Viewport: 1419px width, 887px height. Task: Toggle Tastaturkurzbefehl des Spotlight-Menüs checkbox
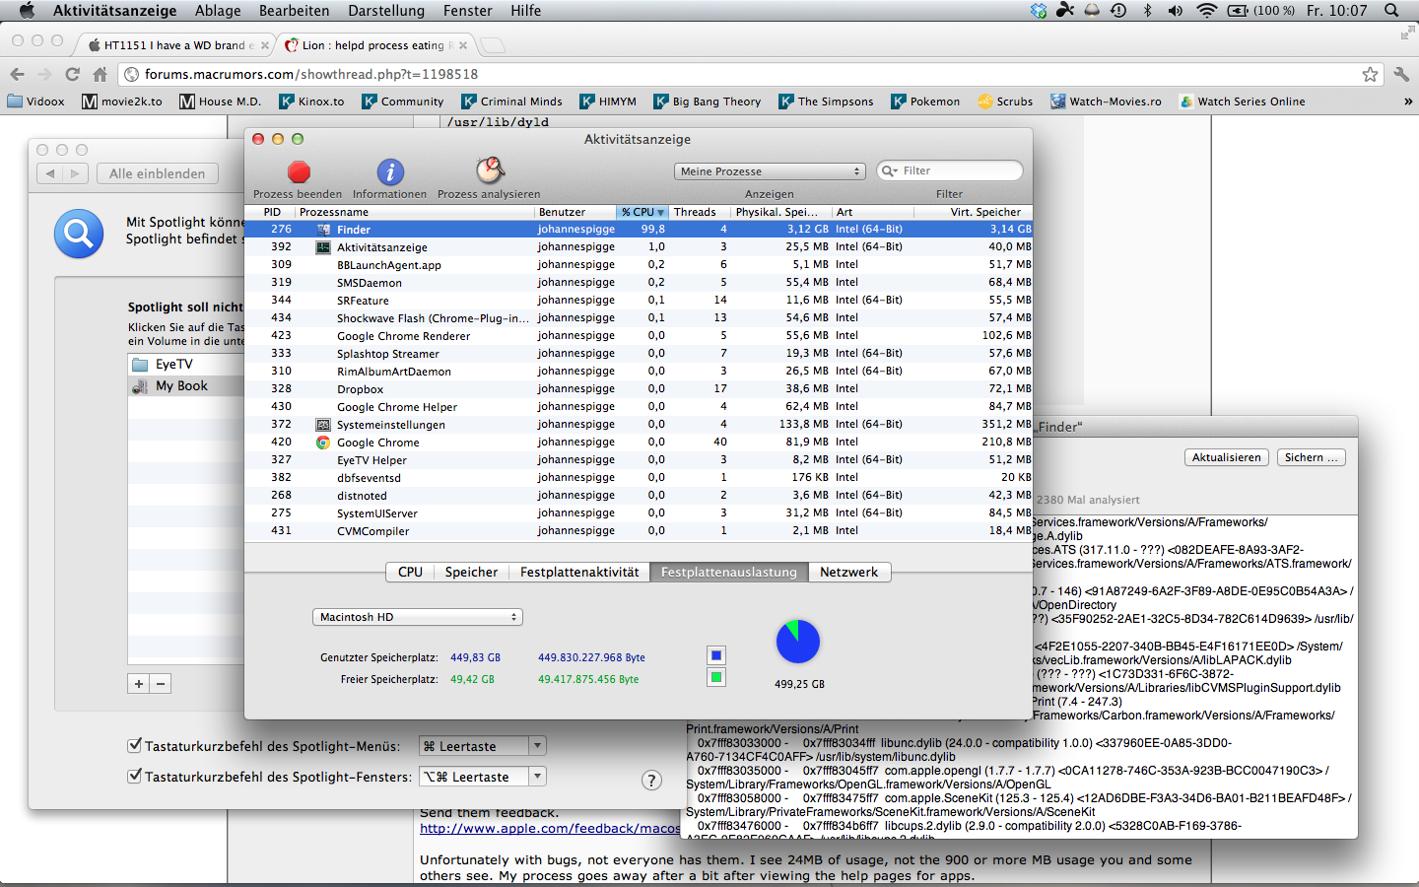coord(134,745)
